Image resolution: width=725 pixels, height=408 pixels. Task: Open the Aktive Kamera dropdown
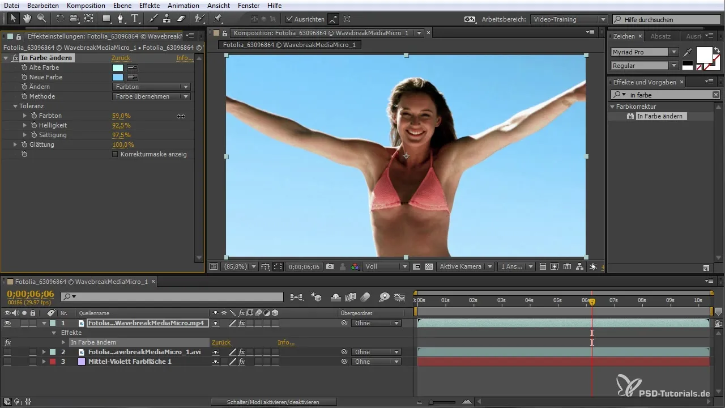pyautogui.click(x=464, y=266)
